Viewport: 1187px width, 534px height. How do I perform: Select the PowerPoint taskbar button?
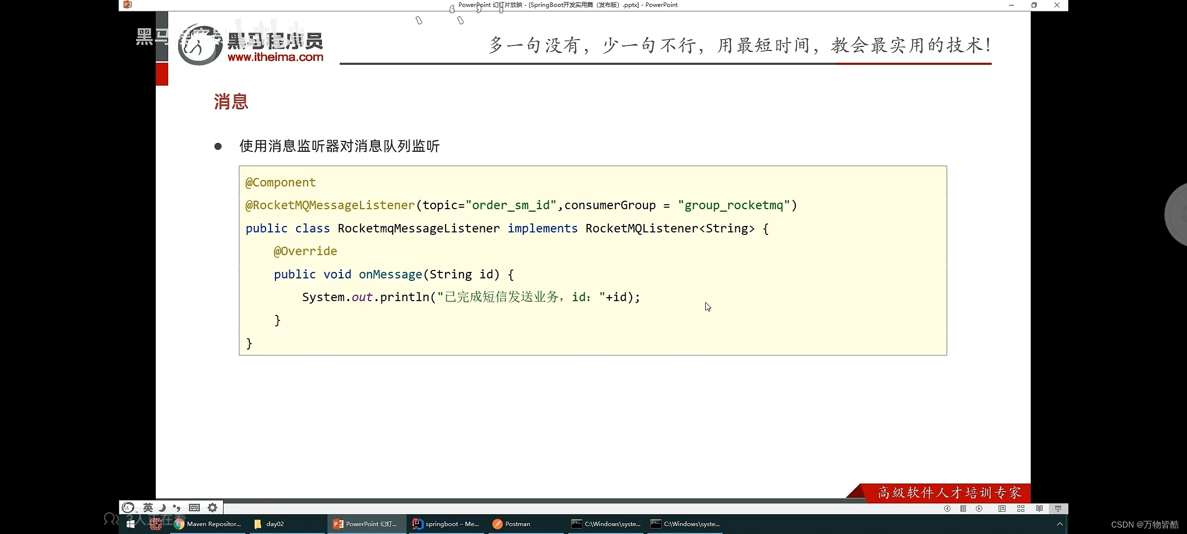[366, 524]
